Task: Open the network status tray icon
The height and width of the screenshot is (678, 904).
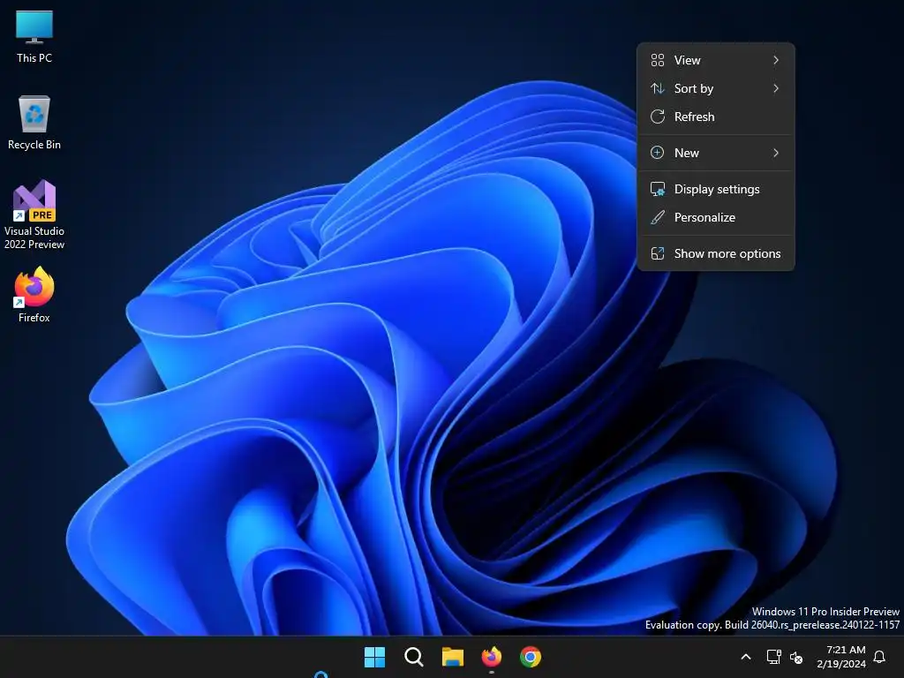Action: point(773,657)
